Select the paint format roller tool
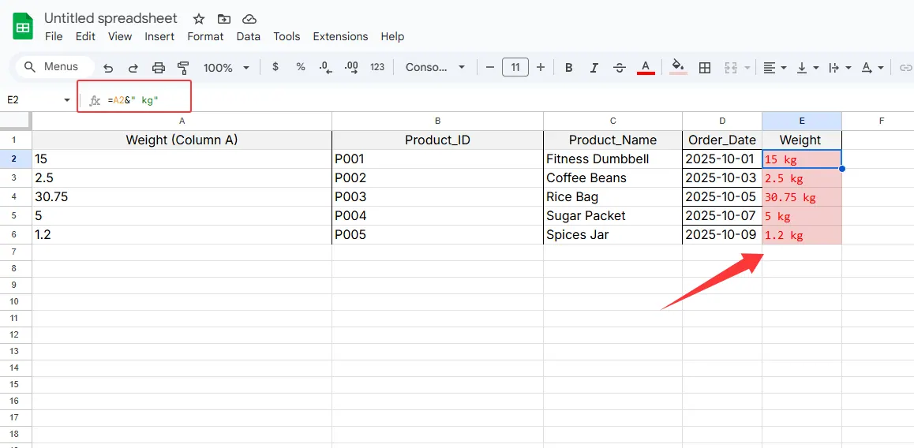This screenshot has width=914, height=448. (183, 68)
